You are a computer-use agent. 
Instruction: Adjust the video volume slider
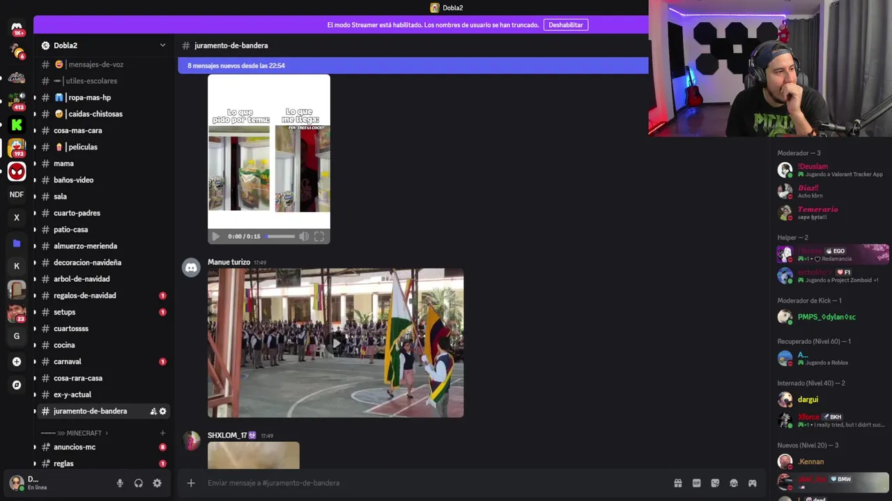click(282, 237)
